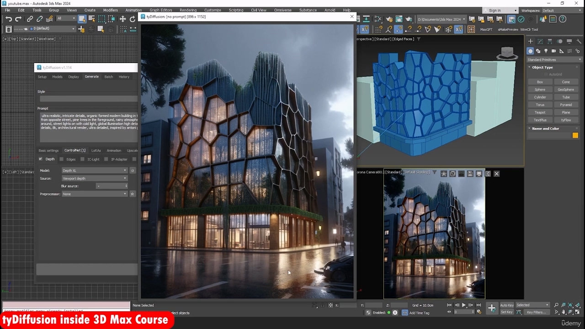This screenshot has width=585, height=329.
Task: Open the Modify panel tab icon
Action: [x=540, y=42]
